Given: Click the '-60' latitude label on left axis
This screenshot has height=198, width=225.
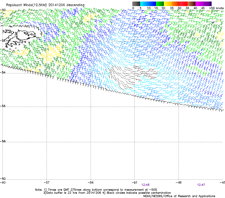Looking at the screenshot, I should (3, 179).
